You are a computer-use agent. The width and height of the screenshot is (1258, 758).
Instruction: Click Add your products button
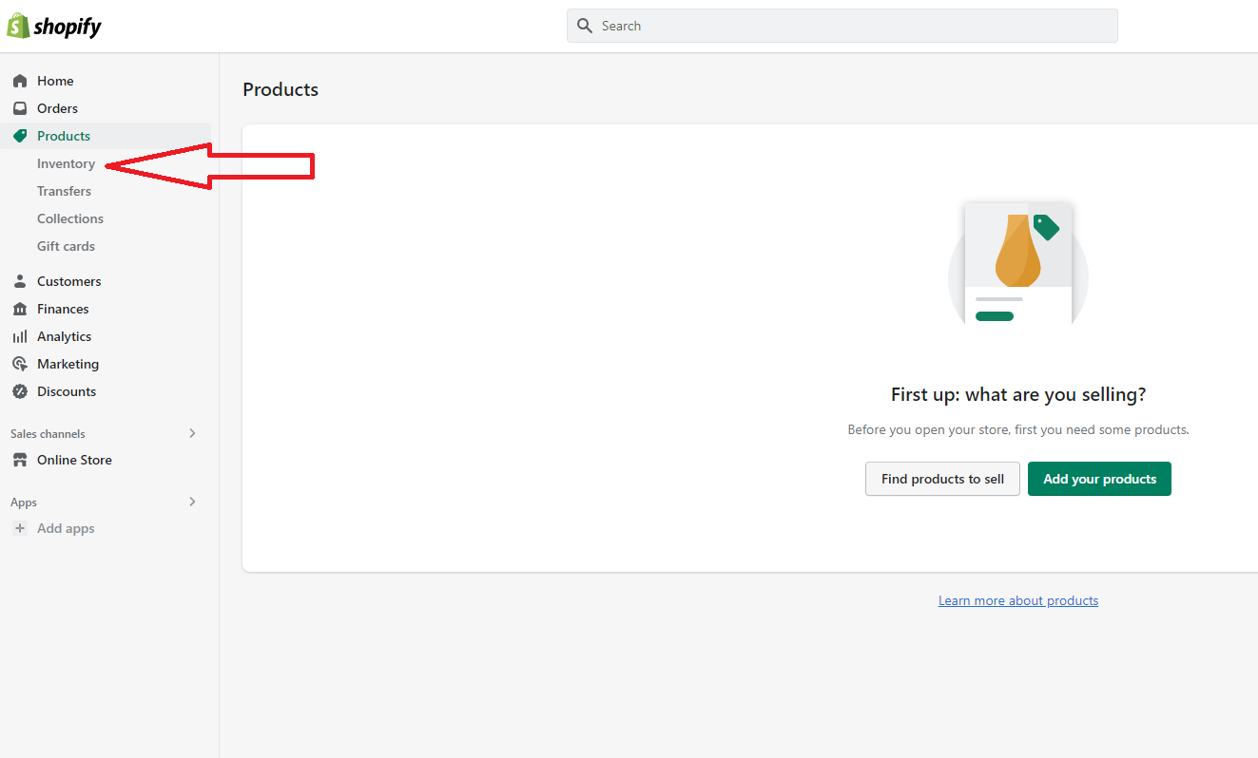[x=1099, y=479]
